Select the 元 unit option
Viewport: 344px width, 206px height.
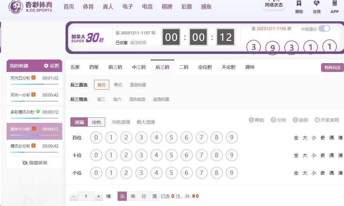click(122, 196)
